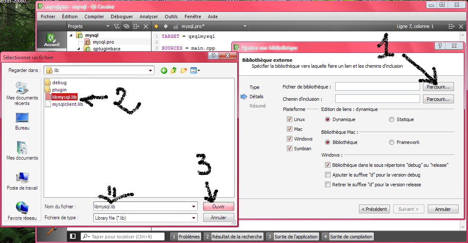Click Chemin d'inclusion input field
The image size is (468, 243).
pos(378,99)
